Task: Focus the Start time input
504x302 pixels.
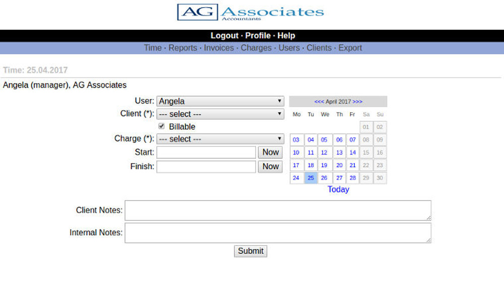Action: point(206,153)
